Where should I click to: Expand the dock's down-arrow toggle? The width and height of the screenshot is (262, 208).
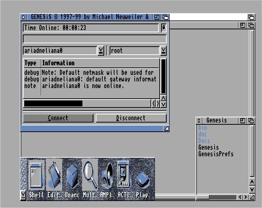coord(23,194)
